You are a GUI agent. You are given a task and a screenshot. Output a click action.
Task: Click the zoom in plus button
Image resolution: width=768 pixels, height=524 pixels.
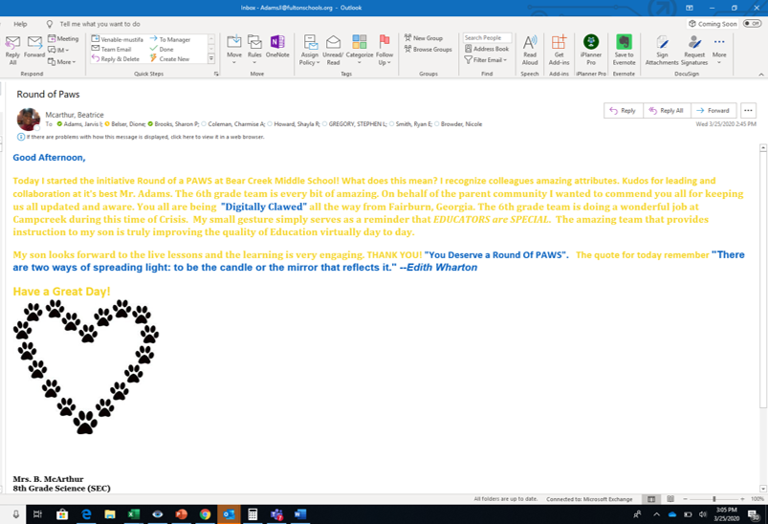tap(742, 498)
